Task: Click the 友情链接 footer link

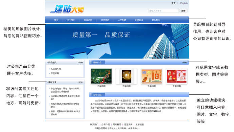Action: point(139,125)
